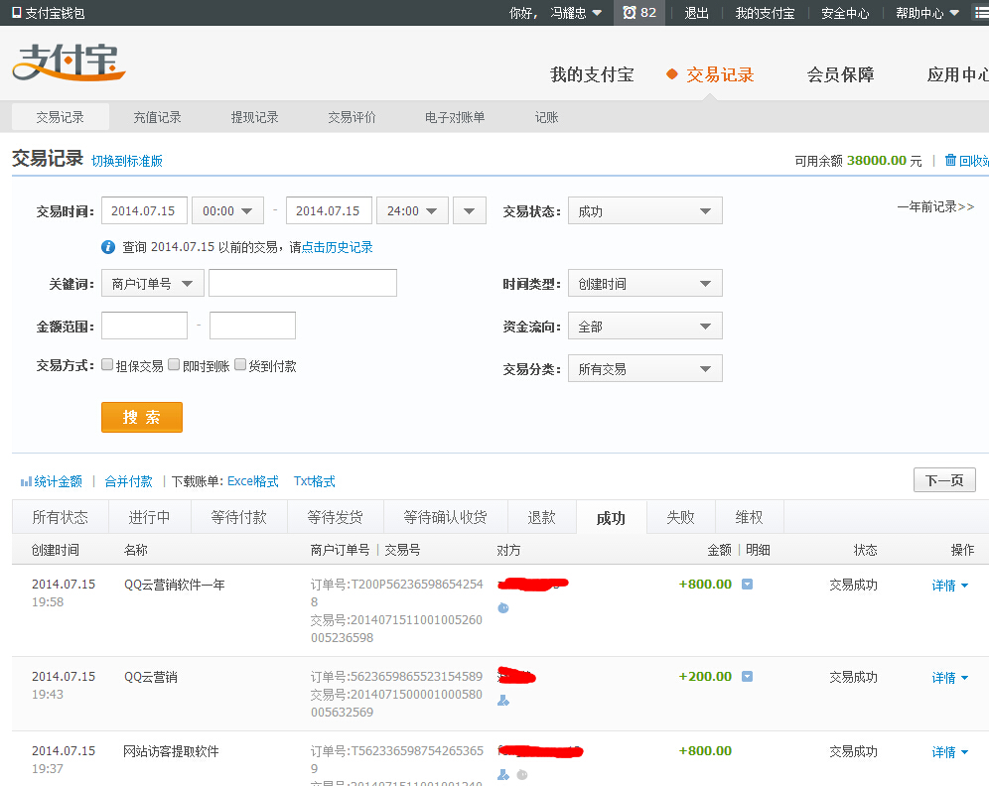Select the 维权 status tab
The image size is (989, 786).
(750, 517)
